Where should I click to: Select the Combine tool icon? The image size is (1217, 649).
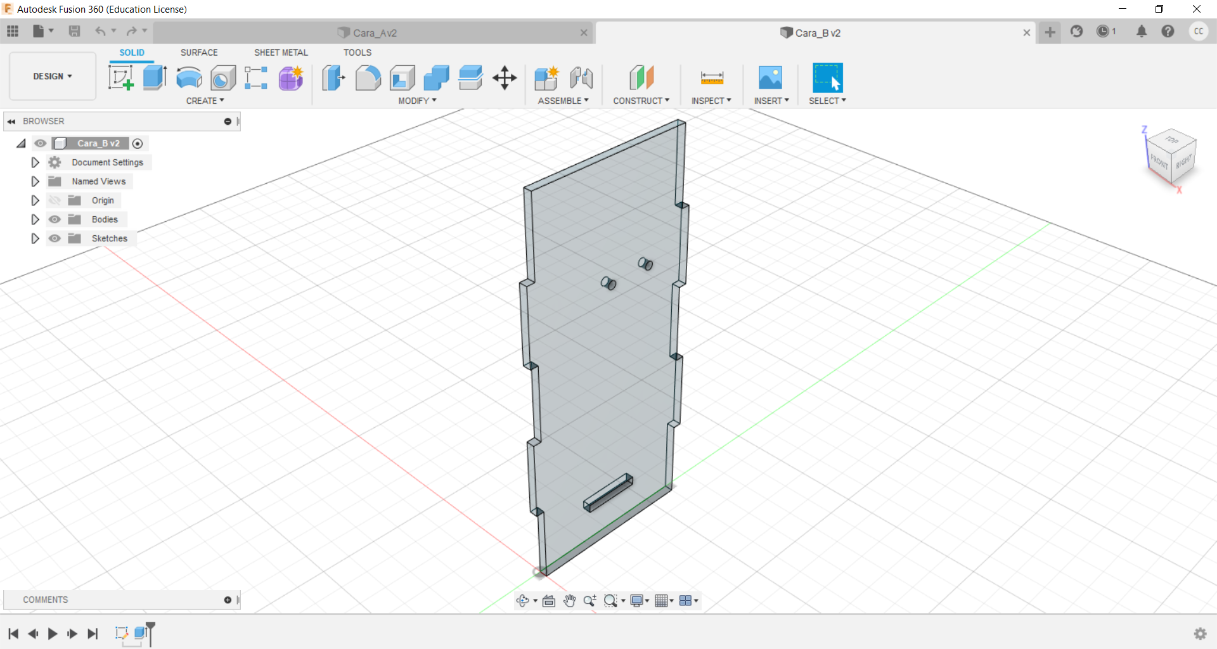pos(436,78)
